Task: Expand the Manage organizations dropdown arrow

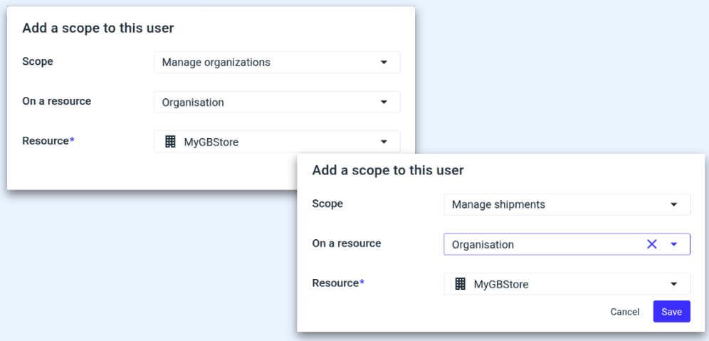Action: click(384, 63)
